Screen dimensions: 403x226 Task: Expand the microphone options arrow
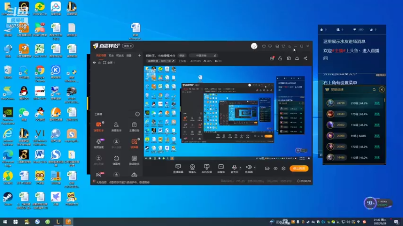(240, 168)
